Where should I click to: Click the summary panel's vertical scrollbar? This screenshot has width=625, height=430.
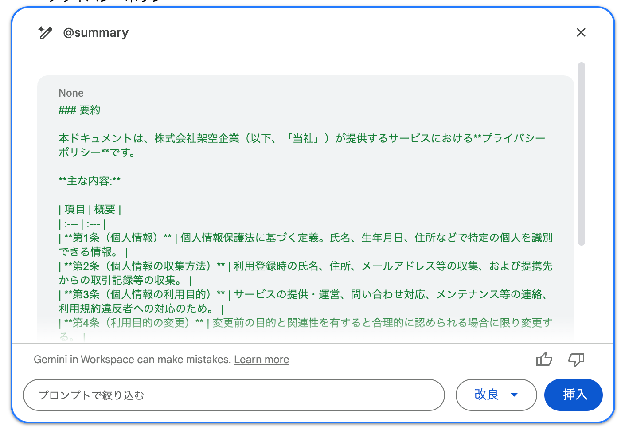[582, 153]
